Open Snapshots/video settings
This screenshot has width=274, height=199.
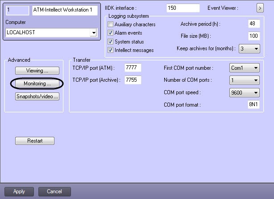37,96
